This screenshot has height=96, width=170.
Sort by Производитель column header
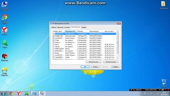70,31
